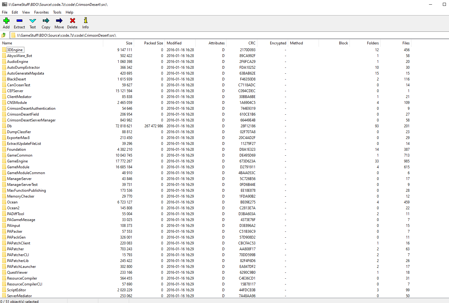The width and height of the screenshot is (449, 303).
Task: Select the MemoryChecker folder icon
Action: tap(4, 196)
